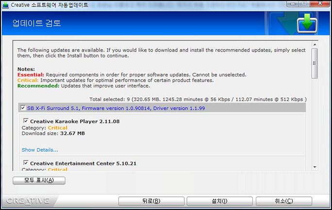The height and width of the screenshot is (210, 332).
Task: Close the window with the X button
Action: [x=320, y=3]
